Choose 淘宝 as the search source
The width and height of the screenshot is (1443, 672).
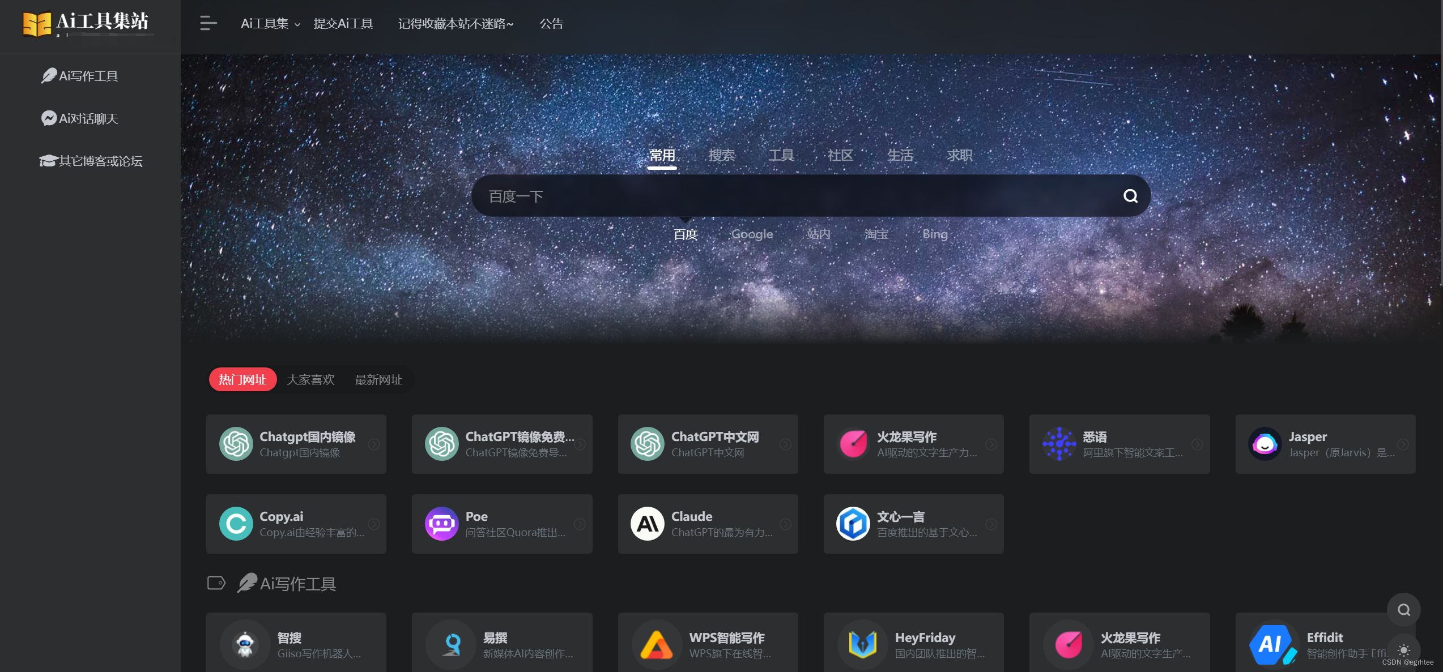[x=876, y=234]
